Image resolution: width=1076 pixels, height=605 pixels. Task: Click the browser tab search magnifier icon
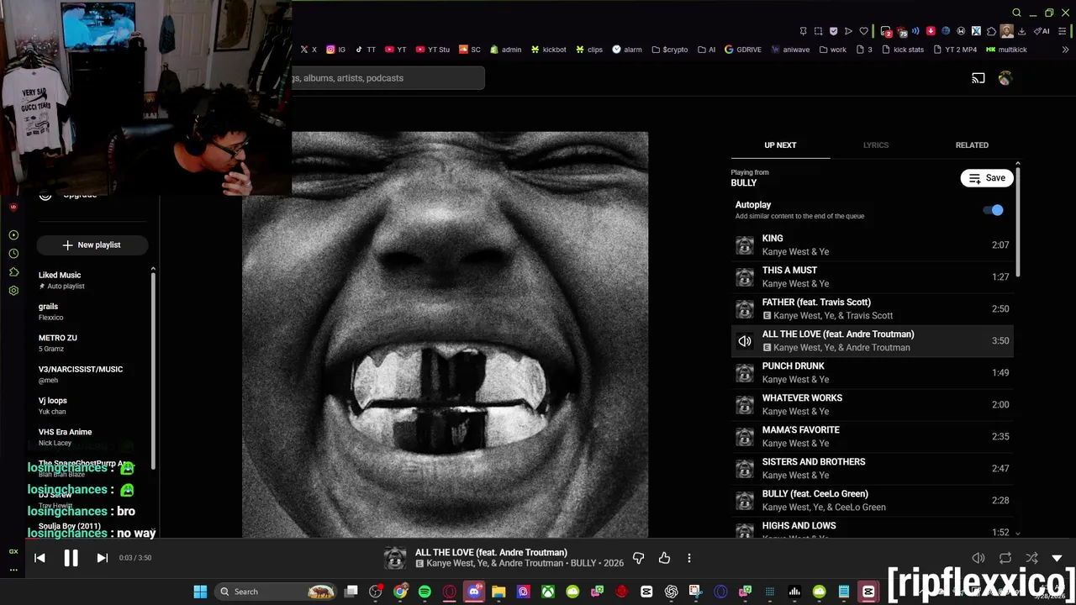point(1016,13)
